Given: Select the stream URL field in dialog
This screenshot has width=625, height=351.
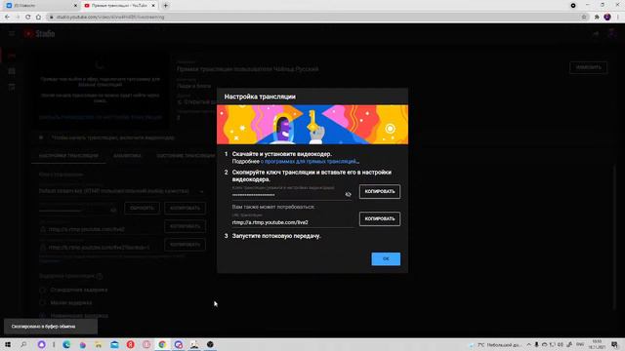Looking at the screenshot, I should point(292,222).
